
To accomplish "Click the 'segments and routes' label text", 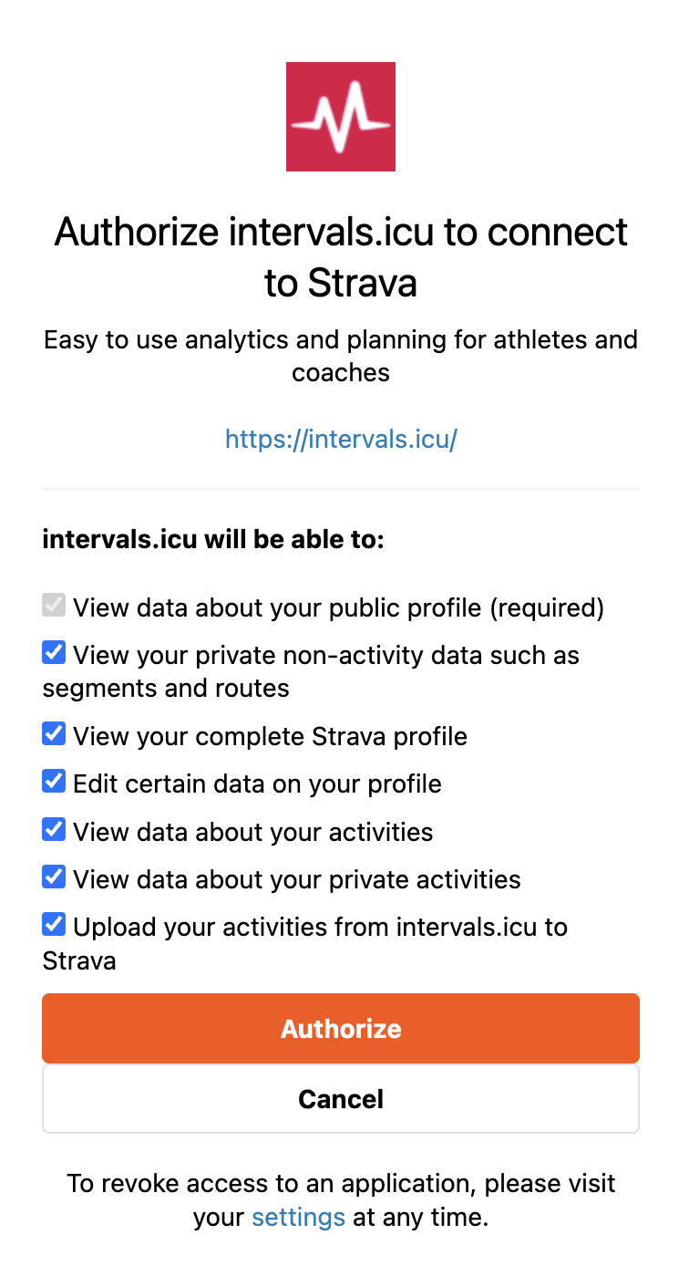I will pyautogui.click(x=166, y=688).
